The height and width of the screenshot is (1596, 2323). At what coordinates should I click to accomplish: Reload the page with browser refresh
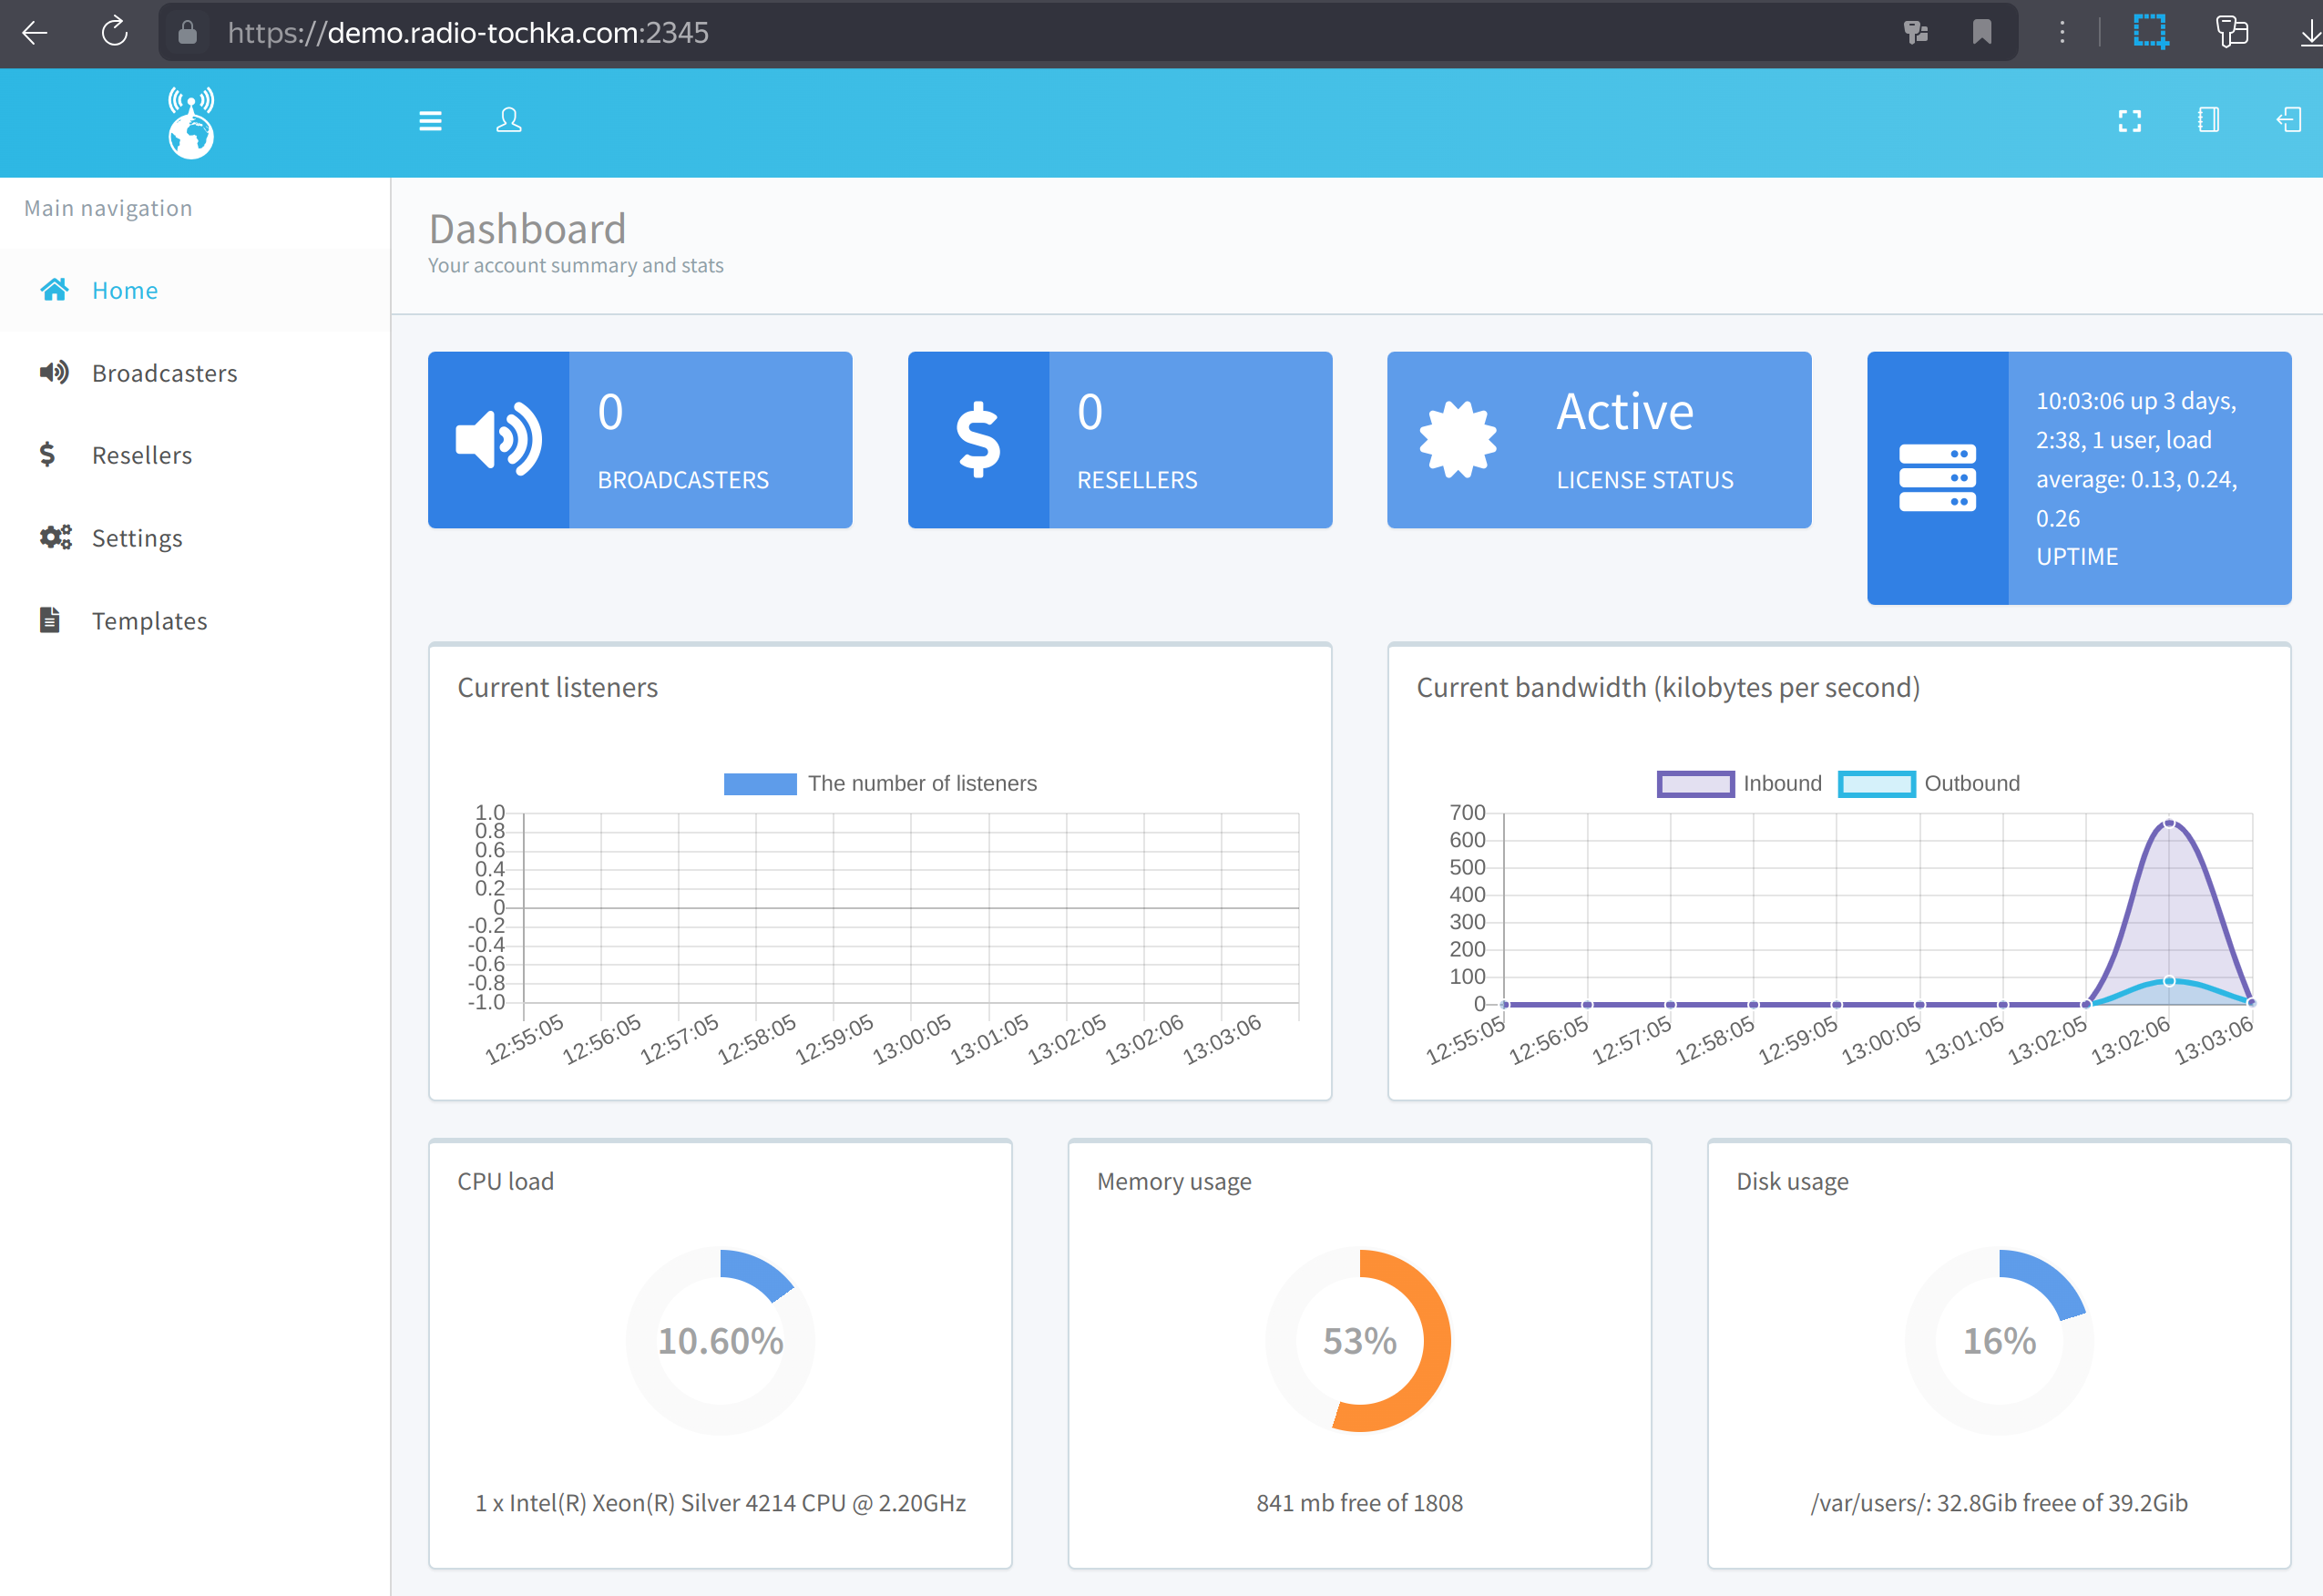(114, 32)
